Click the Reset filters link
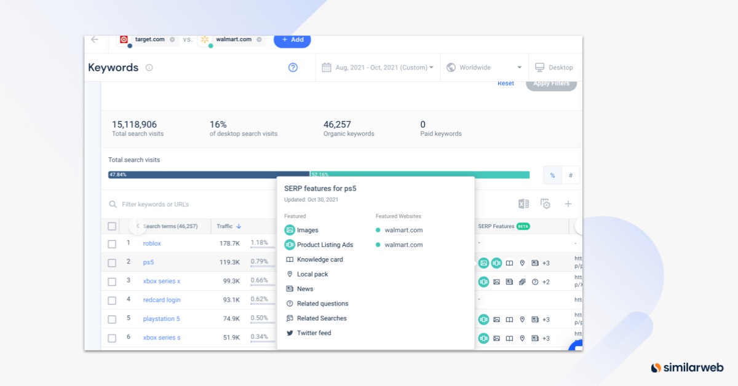Screen dimensions: 738x386 coord(506,84)
